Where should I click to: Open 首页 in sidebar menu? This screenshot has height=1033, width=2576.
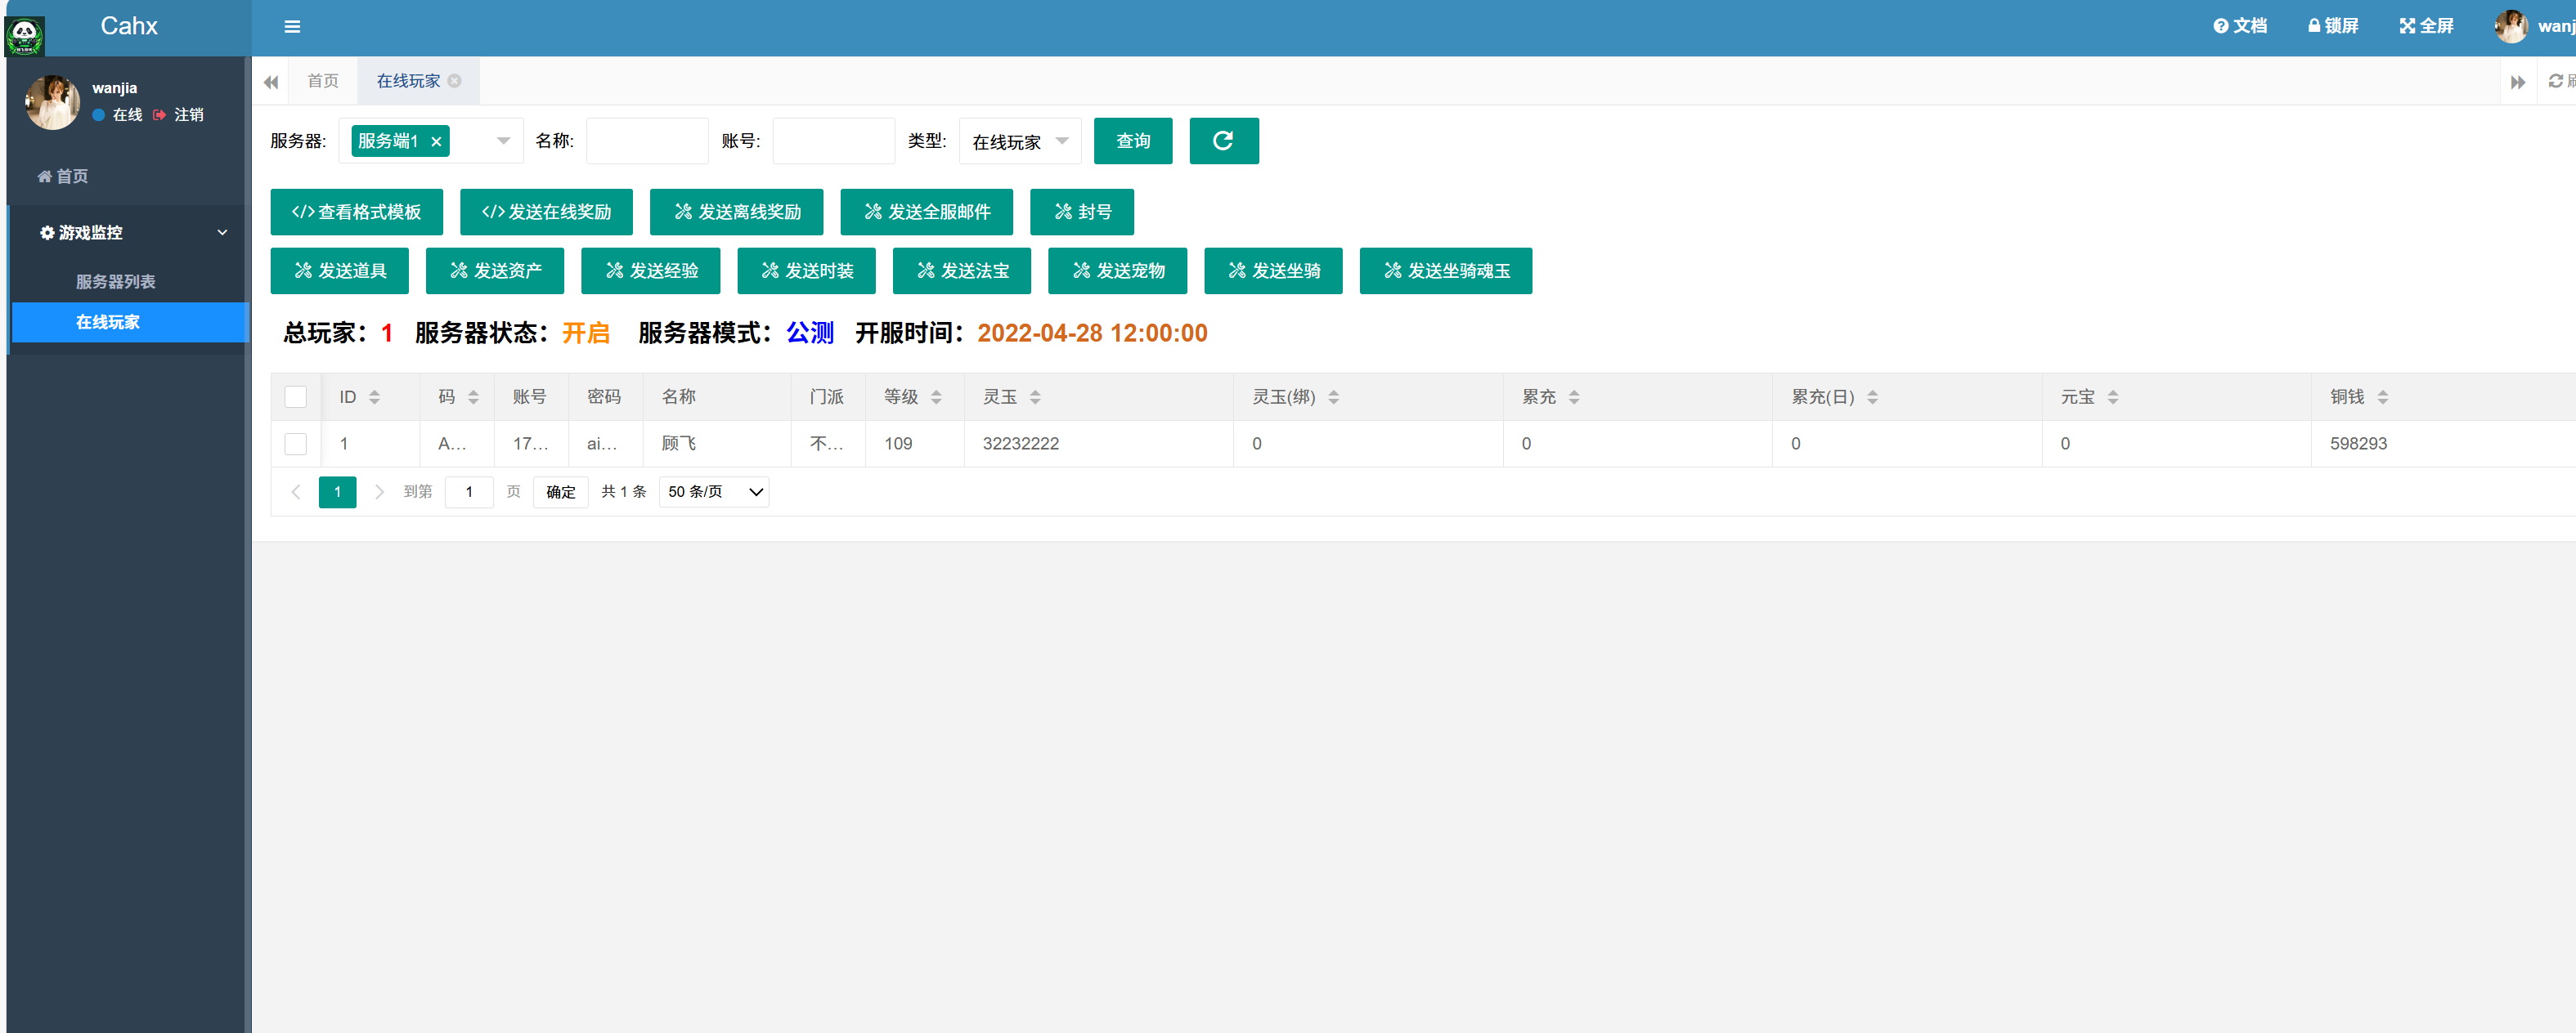[63, 176]
